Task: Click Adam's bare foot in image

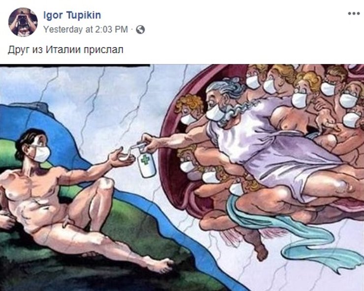Action: pos(160,265)
